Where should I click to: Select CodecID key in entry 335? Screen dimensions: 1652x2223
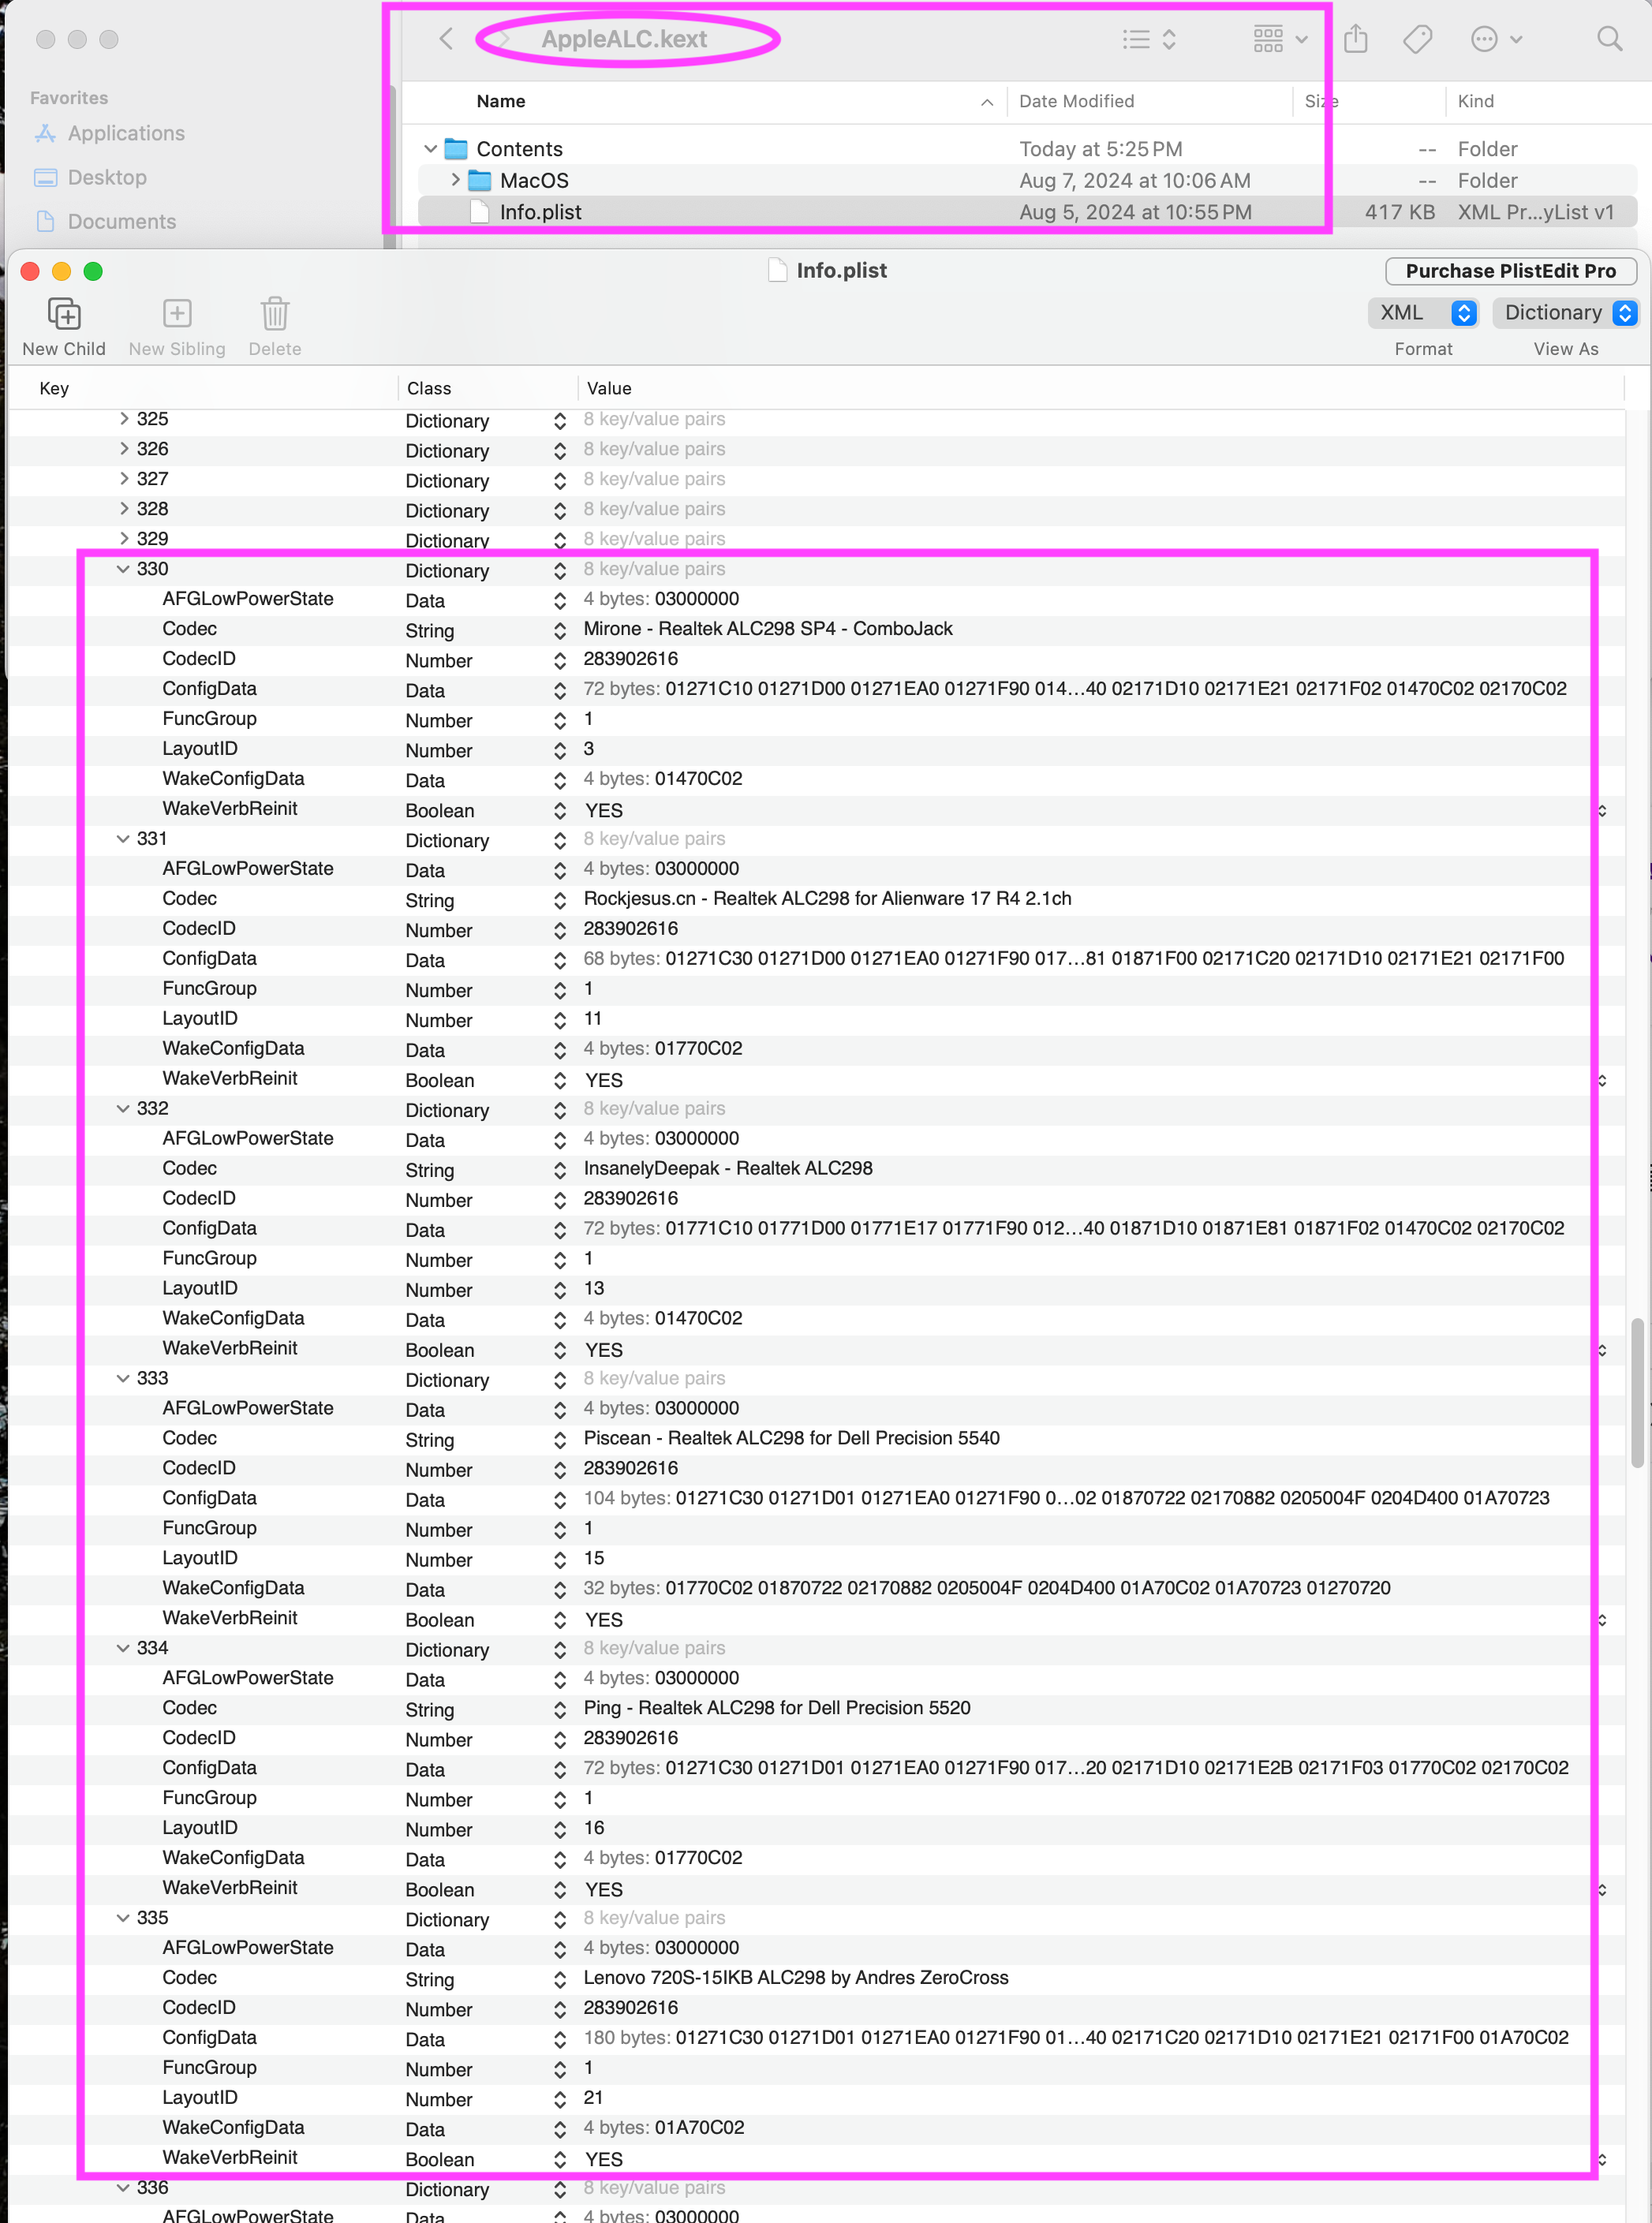click(x=199, y=2008)
